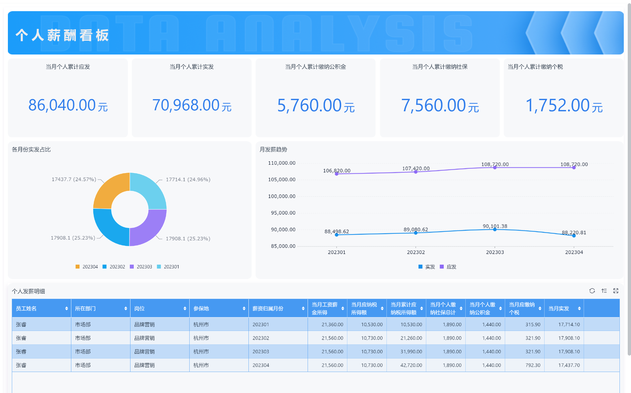
Task: Click sort arrows on 参保地 column
Action: [x=244, y=309]
